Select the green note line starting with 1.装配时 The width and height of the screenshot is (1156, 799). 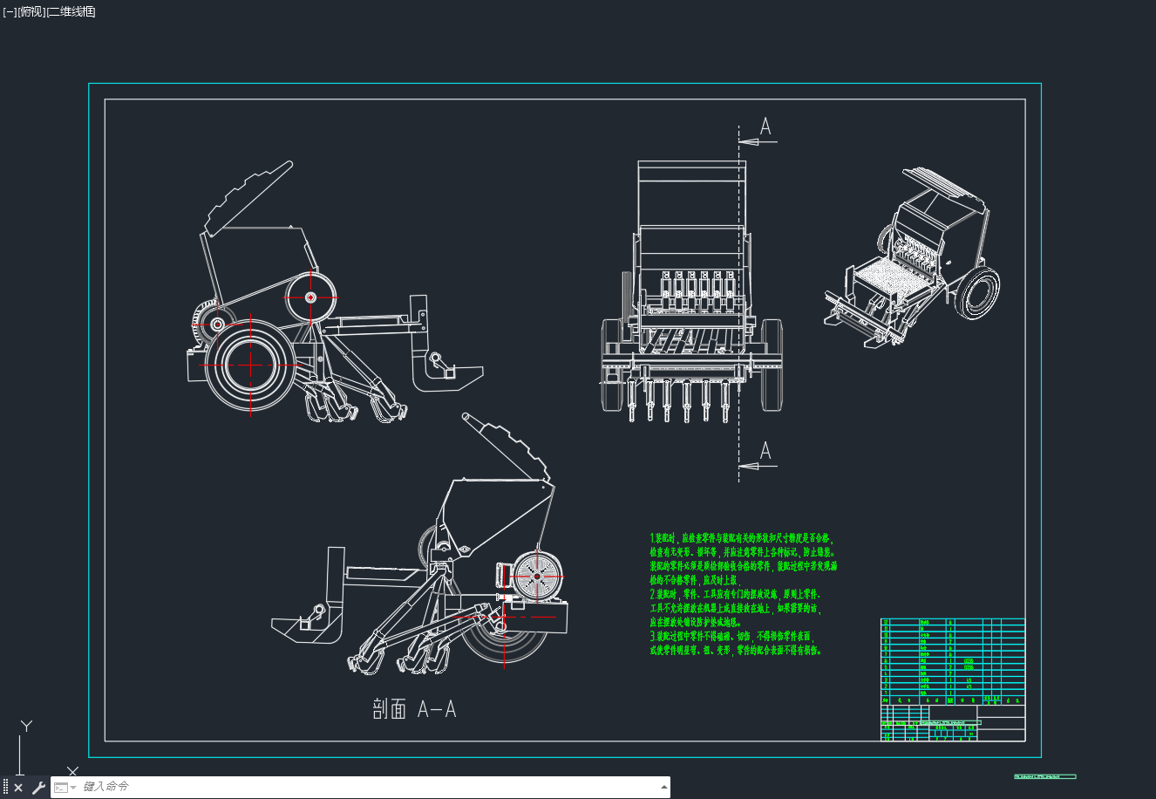tap(742, 539)
